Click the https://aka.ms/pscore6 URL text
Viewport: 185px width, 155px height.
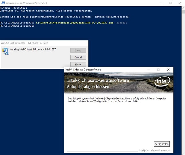pos(112,17)
